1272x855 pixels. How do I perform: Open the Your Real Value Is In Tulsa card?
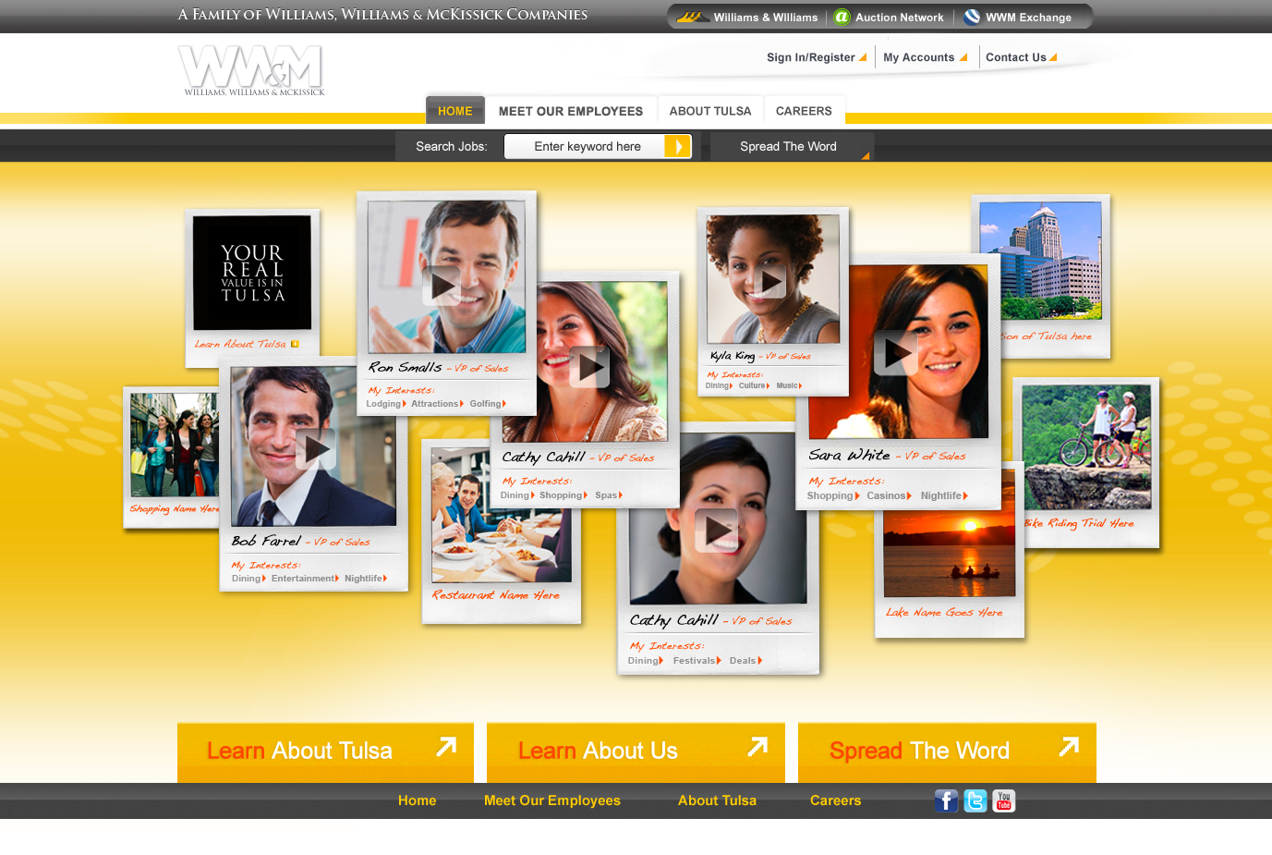point(251,274)
